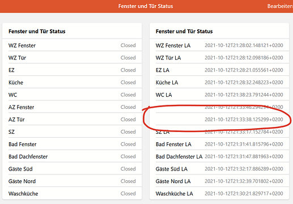Screen dimensions: 293x204
Task: Select the Gäste Süd row label
Action: [20, 169]
